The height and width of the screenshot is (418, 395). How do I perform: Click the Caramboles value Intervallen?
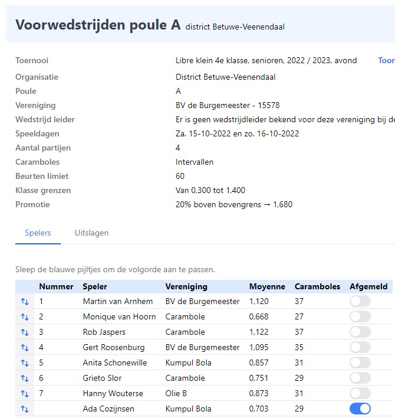195,162
